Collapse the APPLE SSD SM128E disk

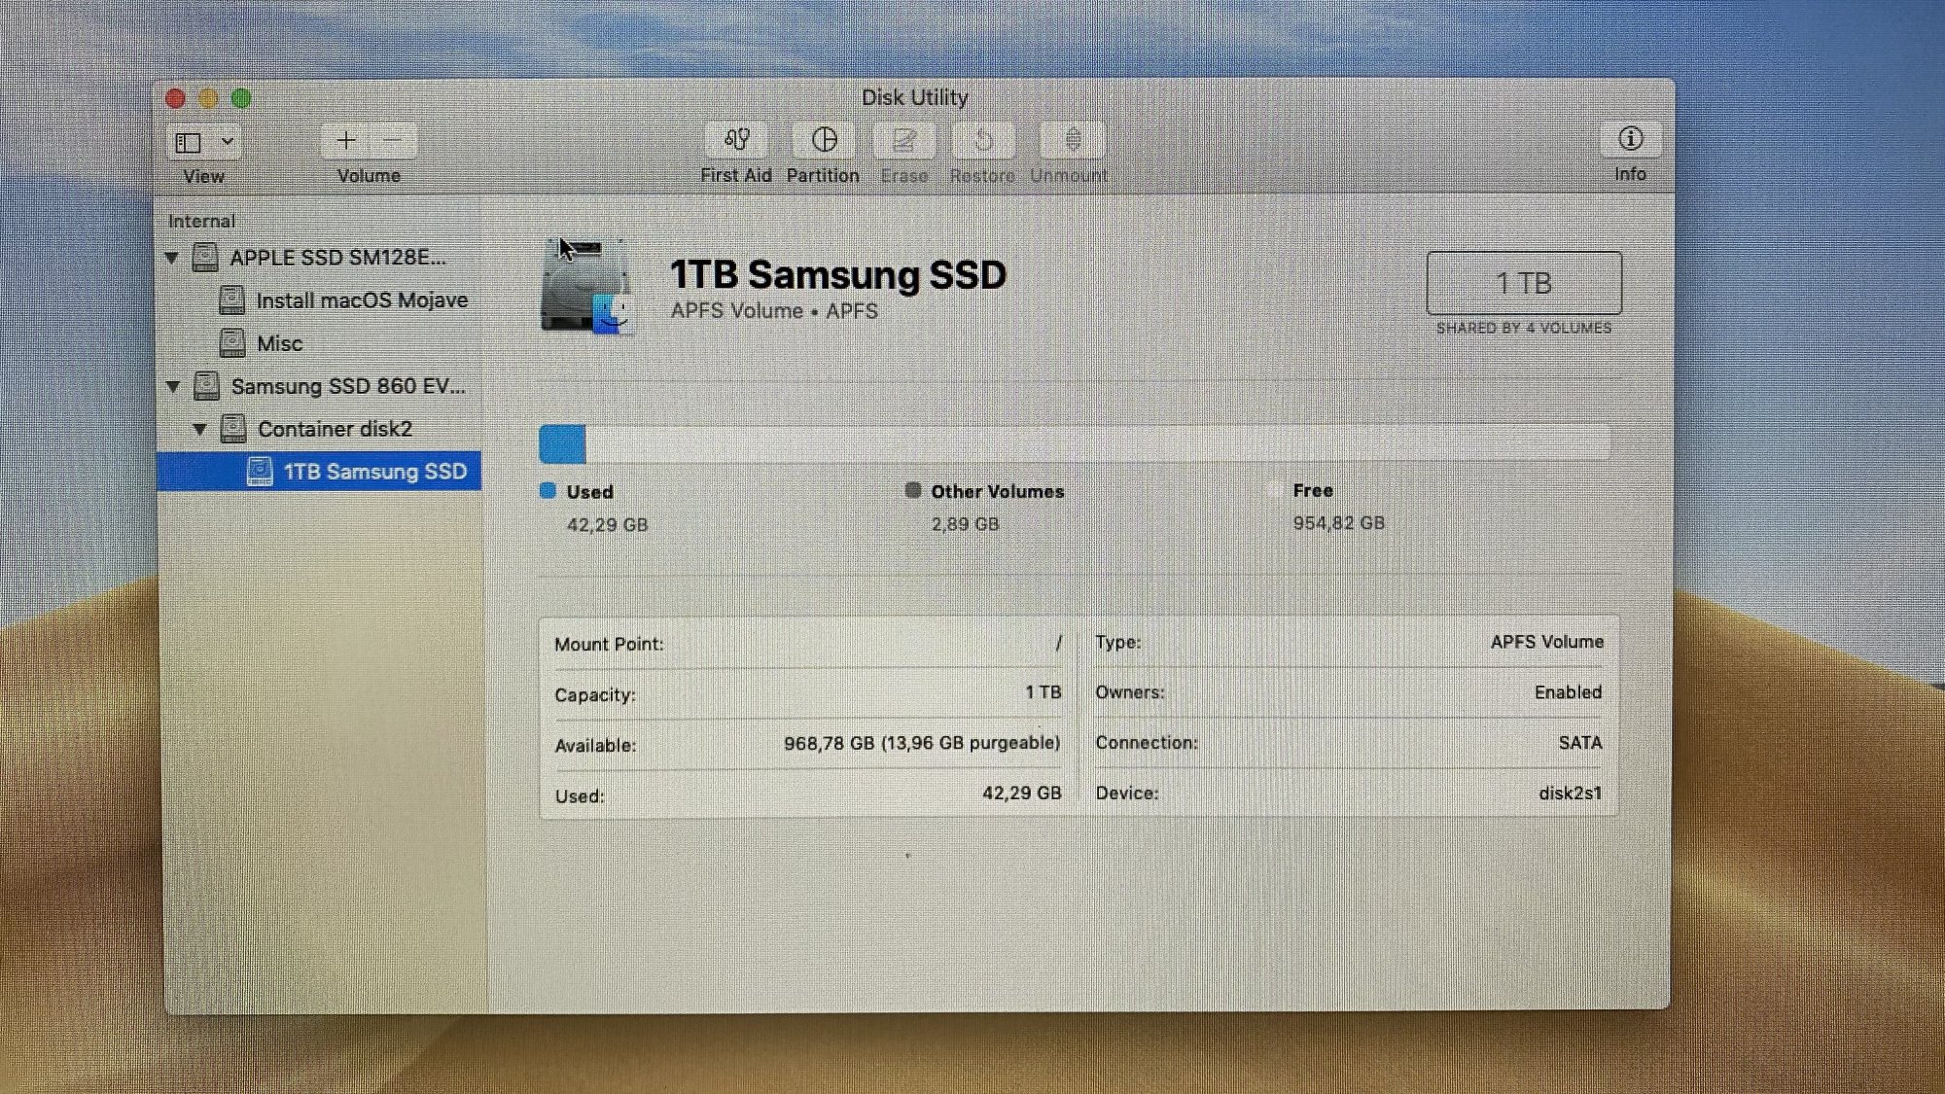(x=172, y=258)
